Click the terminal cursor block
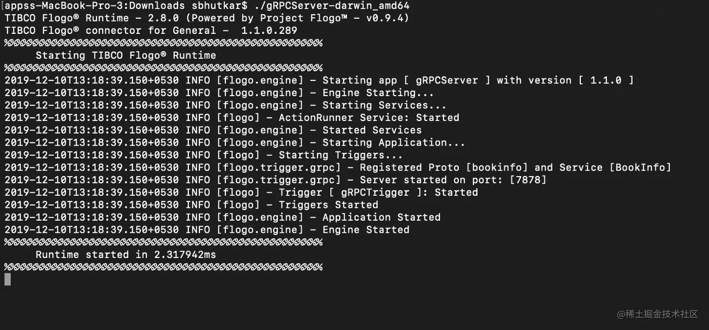The height and width of the screenshot is (330, 709). click(x=8, y=279)
